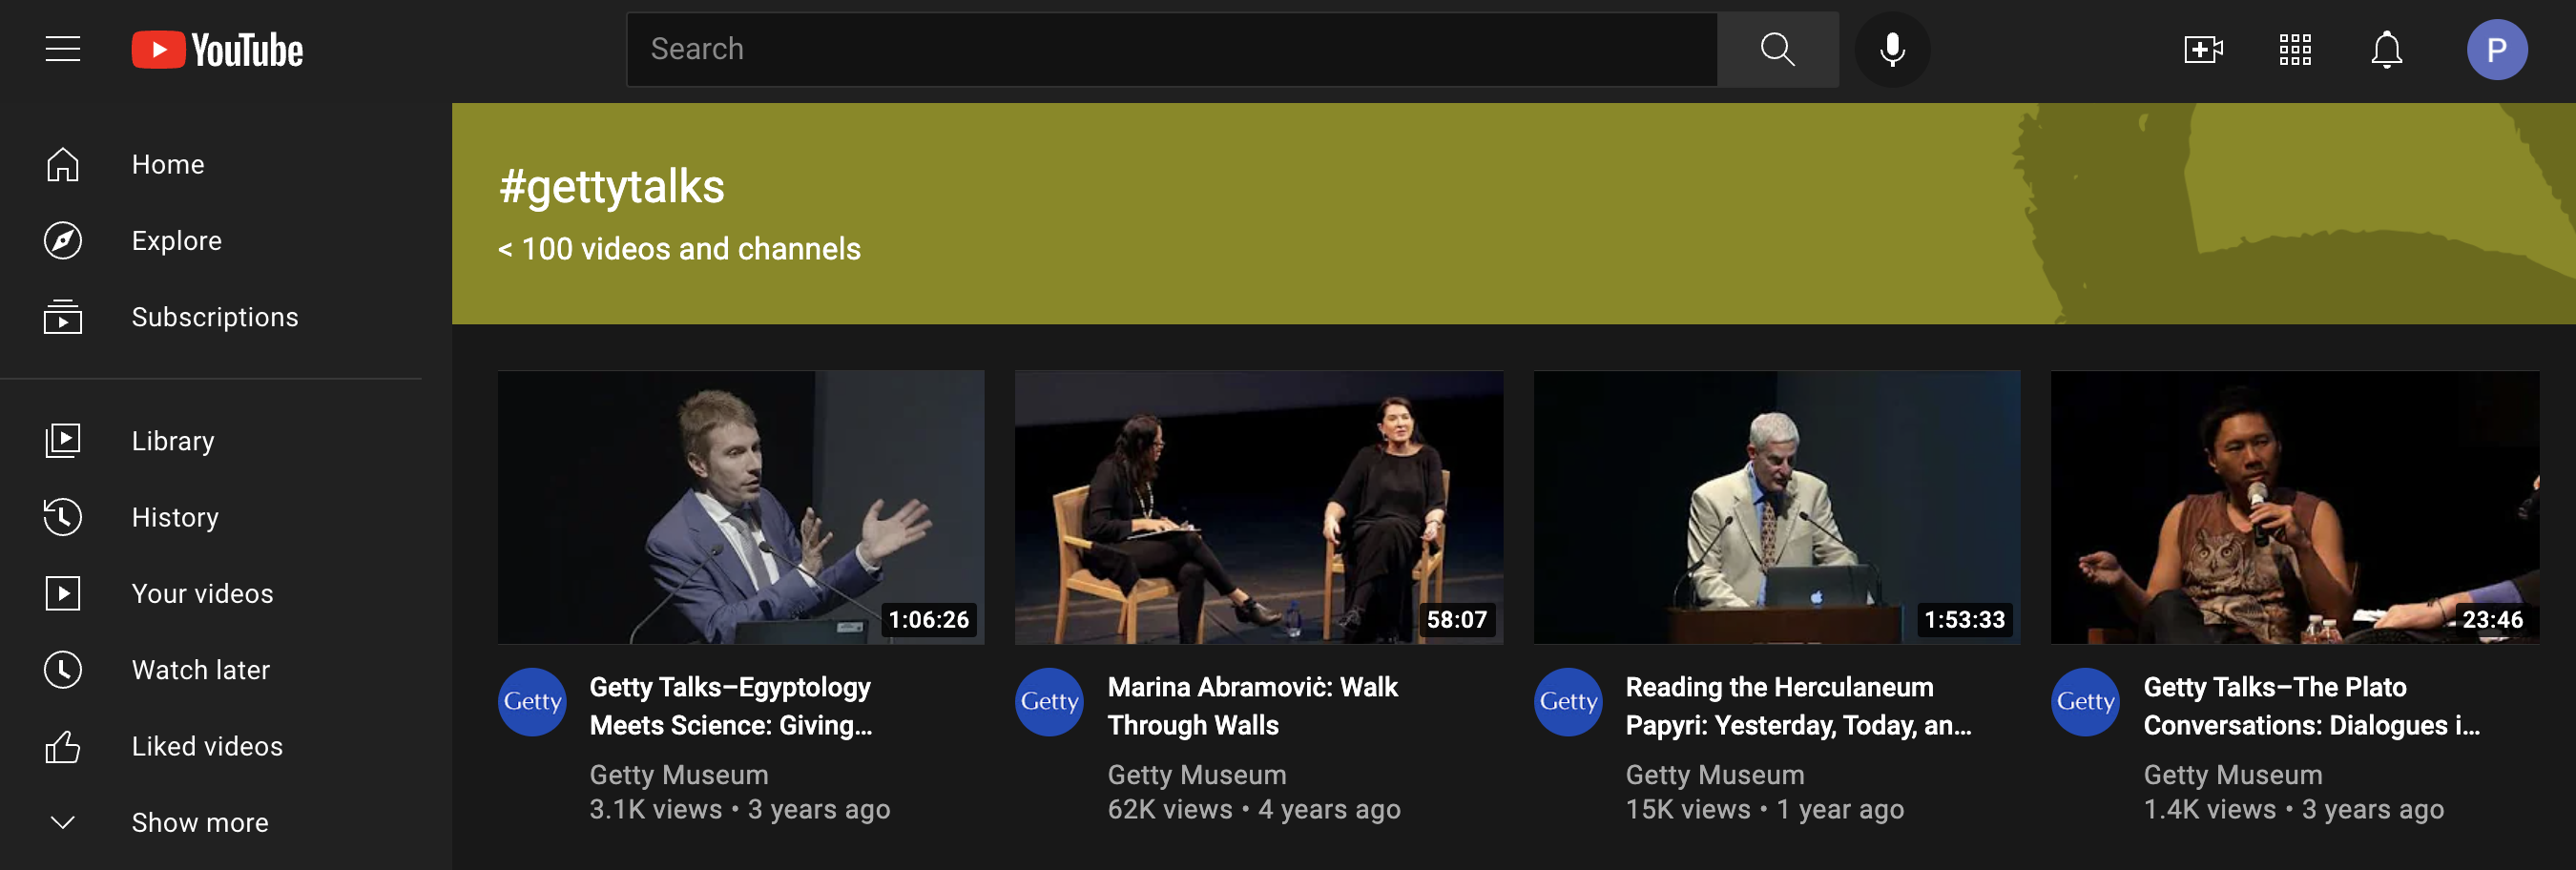The image size is (2576, 870).
Task: Open the notifications bell
Action: coord(2386,49)
